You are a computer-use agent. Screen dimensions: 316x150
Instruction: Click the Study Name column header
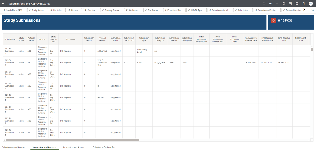[x=10, y=39]
